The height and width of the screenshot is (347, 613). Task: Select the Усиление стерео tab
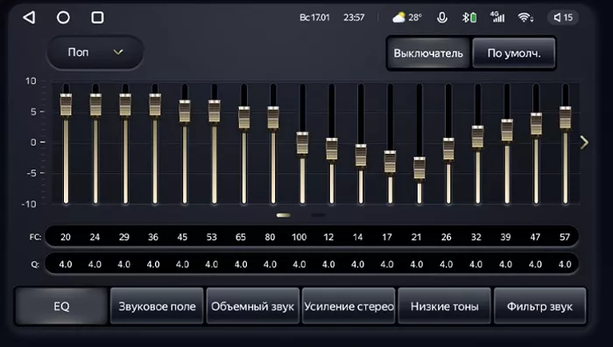tap(349, 307)
